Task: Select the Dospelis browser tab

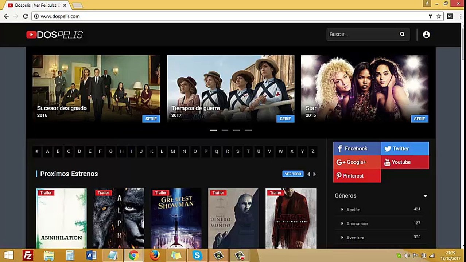Action: click(36, 5)
